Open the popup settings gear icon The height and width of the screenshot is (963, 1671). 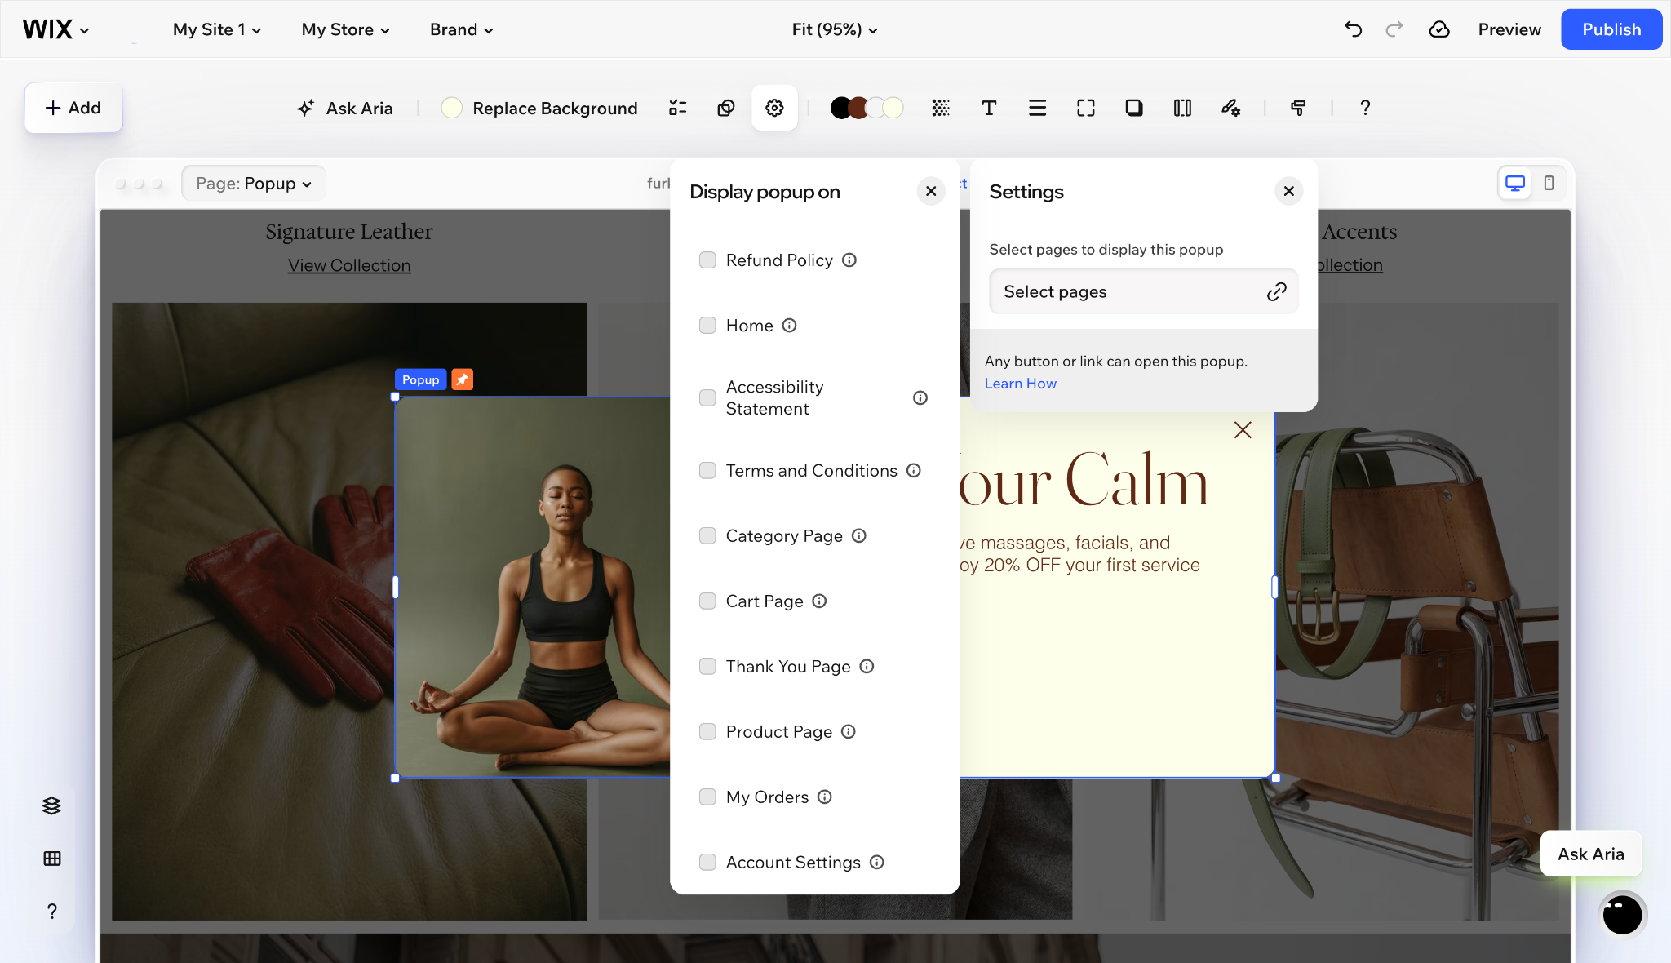(774, 108)
